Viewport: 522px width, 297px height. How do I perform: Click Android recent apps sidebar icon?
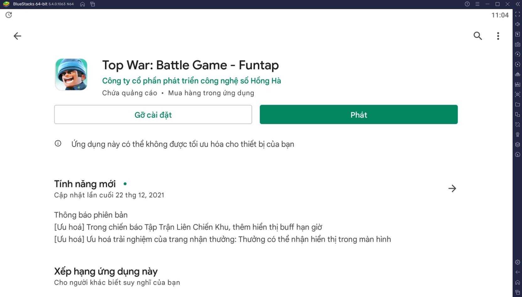pyautogui.click(x=518, y=292)
